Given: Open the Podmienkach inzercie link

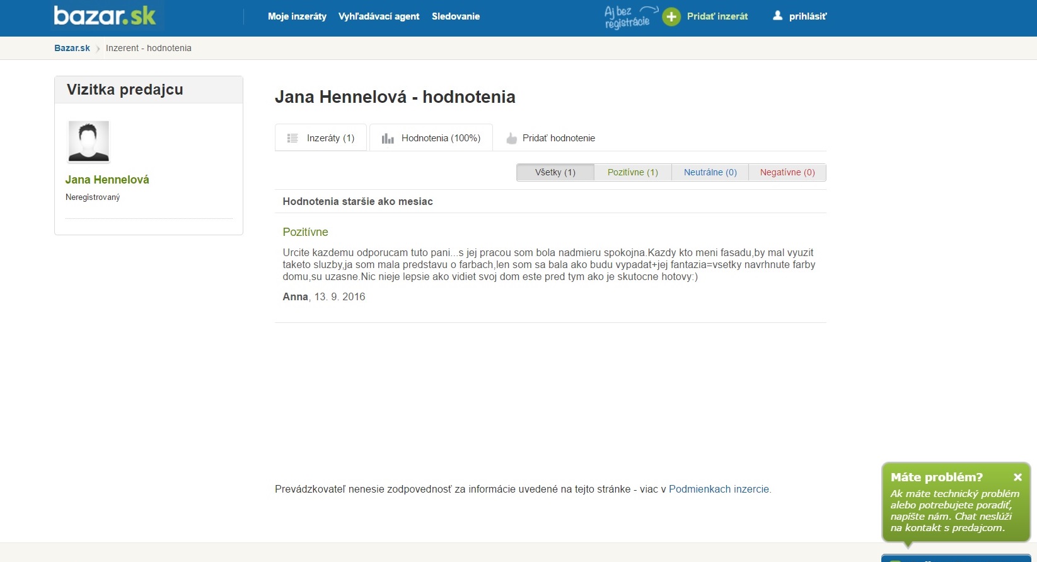Looking at the screenshot, I should pos(719,489).
